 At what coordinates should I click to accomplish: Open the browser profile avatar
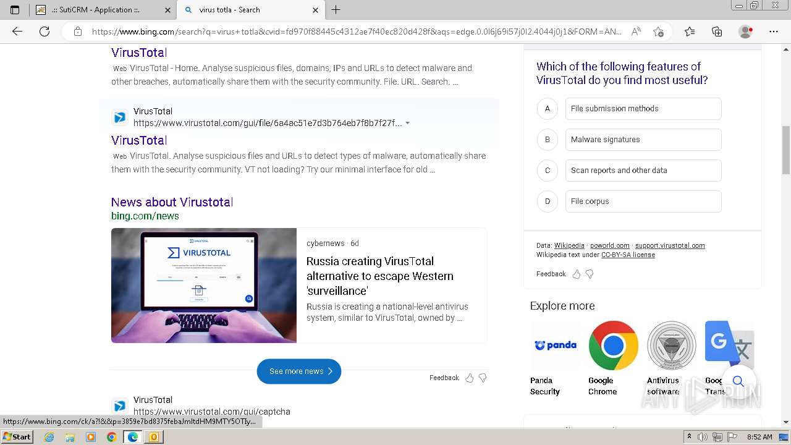point(746,32)
